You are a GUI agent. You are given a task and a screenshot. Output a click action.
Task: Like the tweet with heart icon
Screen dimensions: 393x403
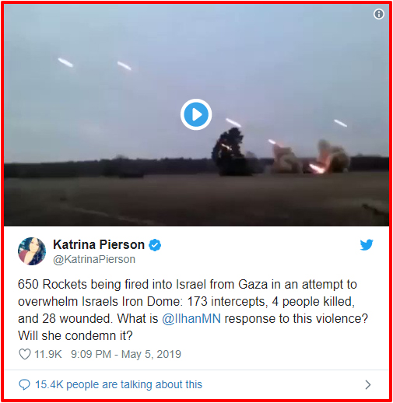[25, 354]
